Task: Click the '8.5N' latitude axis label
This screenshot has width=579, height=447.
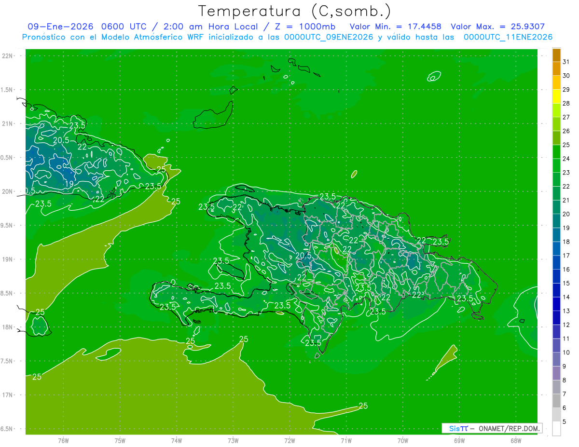Action: tap(7, 293)
